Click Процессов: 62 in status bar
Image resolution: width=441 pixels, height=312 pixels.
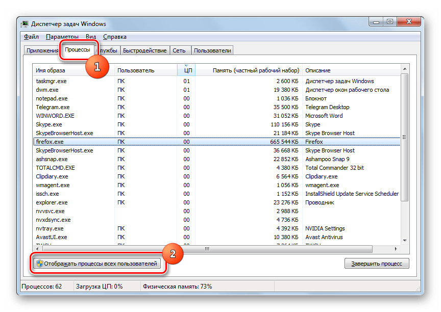pyautogui.click(x=42, y=287)
